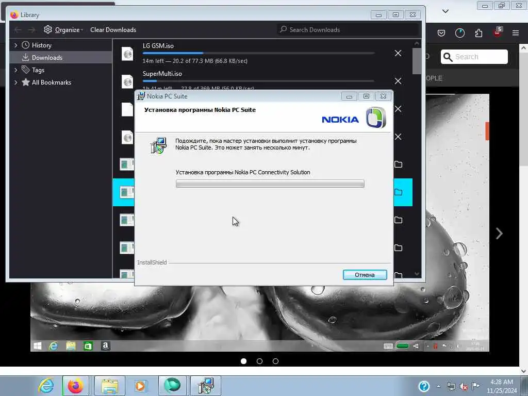Viewport: 528px width, 396px height.
Task: Open Firefox Pocket icon in browser toolbar
Action: (441, 33)
